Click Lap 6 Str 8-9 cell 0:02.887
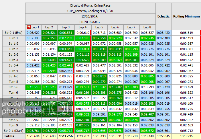Viewport: 201px width, 139px height. coord(115,120)
